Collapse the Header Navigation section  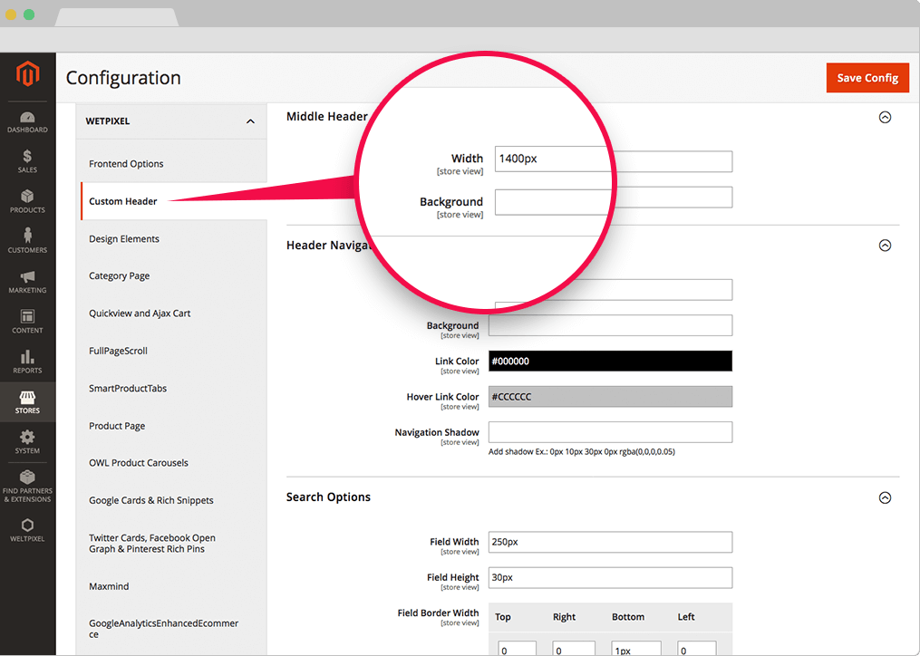(885, 246)
